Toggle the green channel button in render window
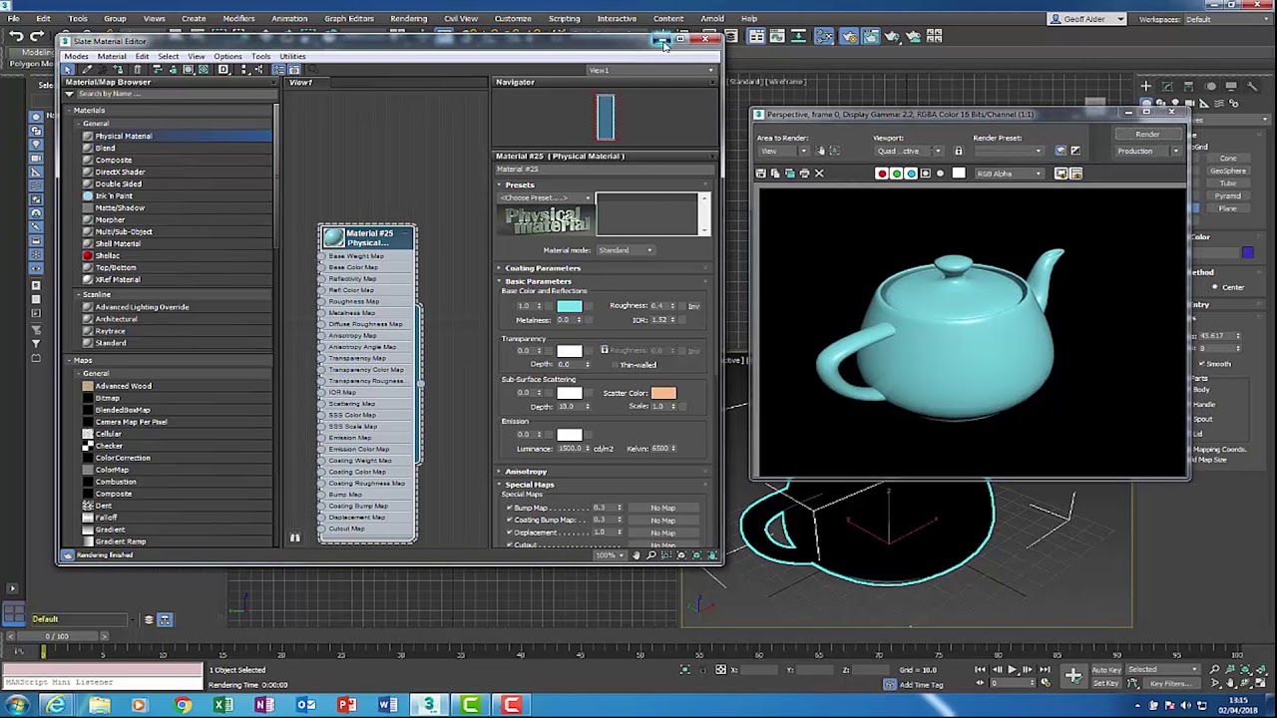The width and height of the screenshot is (1277, 718). coord(896,174)
